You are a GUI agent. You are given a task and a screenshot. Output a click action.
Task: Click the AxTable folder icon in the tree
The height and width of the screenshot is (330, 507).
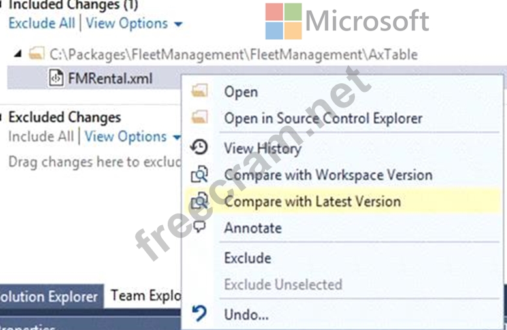(37, 54)
